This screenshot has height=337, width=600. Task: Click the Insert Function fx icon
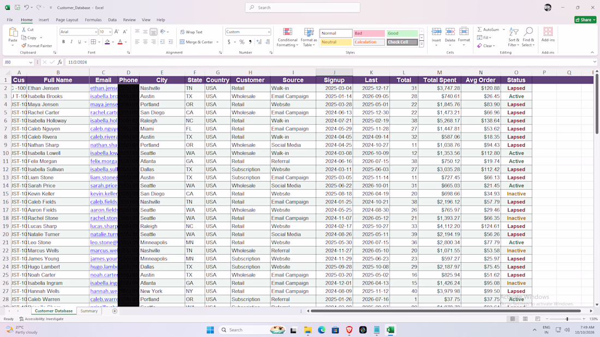[x=59, y=62]
